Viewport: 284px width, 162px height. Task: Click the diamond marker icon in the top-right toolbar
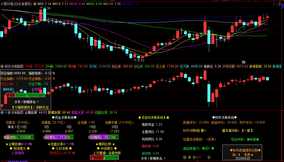274,4
